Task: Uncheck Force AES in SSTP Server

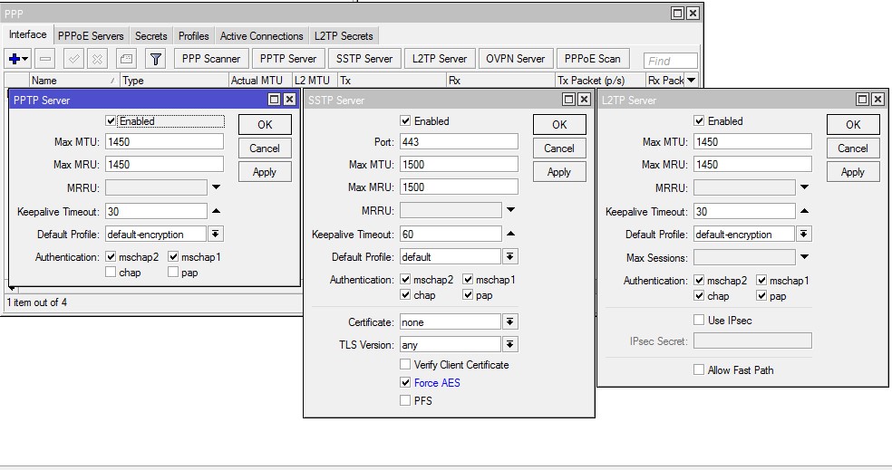Action: 405,382
